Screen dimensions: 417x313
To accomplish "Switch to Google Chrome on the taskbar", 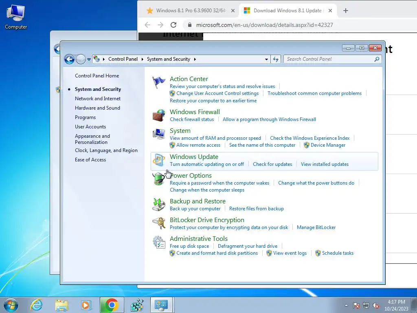I will pyautogui.click(x=112, y=305).
